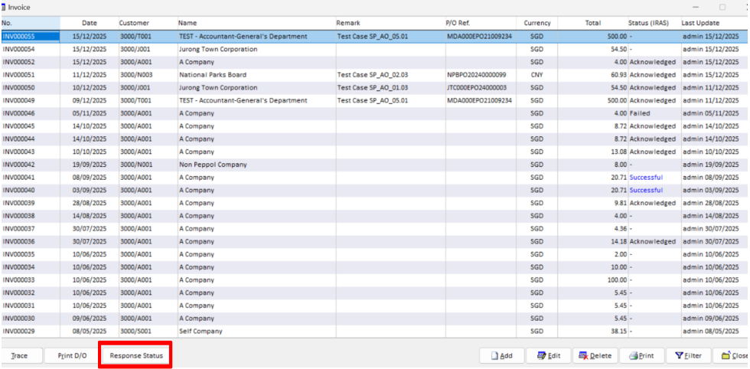Select invoice INV000042
The height and width of the screenshot is (369, 750).
tap(374, 165)
